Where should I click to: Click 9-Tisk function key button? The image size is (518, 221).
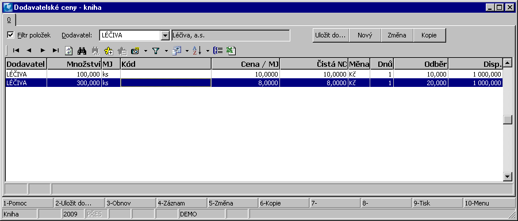438,203
